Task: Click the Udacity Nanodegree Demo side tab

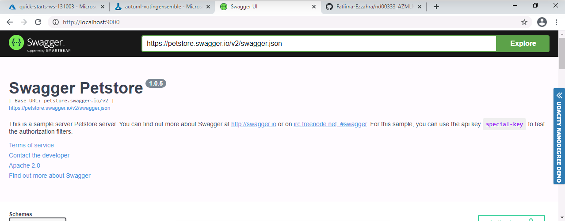Action: [559, 136]
